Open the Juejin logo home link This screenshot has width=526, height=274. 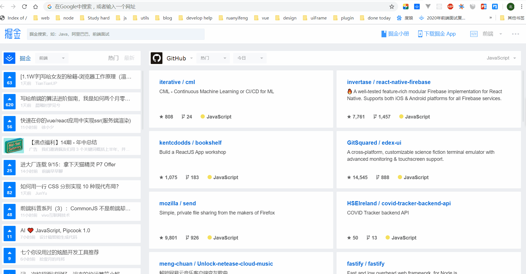[13, 34]
